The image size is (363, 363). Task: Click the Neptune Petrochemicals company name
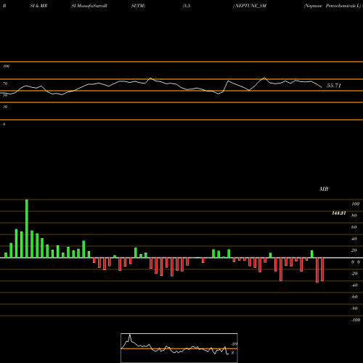coord(333,6)
